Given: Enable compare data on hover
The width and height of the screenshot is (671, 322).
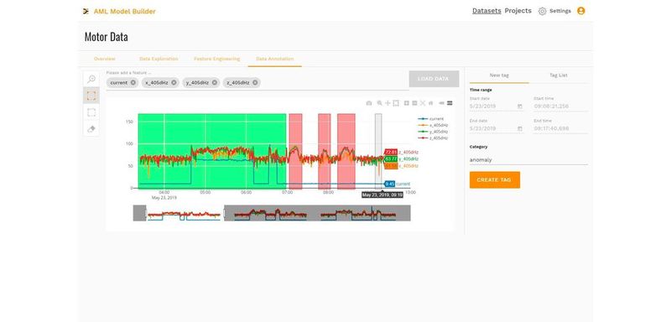Looking at the screenshot, I should tap(450, 103).
